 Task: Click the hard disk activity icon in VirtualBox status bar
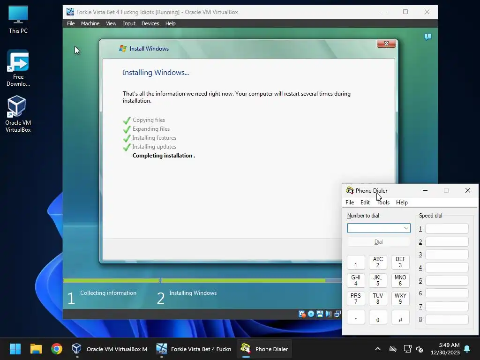click(x=302, y=314)
